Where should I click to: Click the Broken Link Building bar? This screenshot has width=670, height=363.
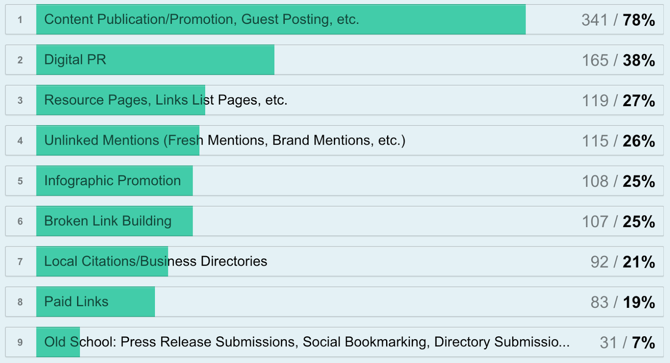pos(114,221)
